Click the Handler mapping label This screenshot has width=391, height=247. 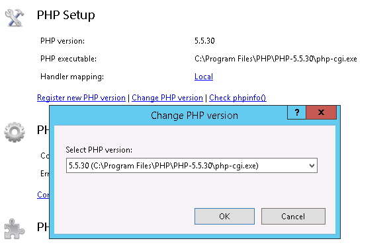click(72, 77)
